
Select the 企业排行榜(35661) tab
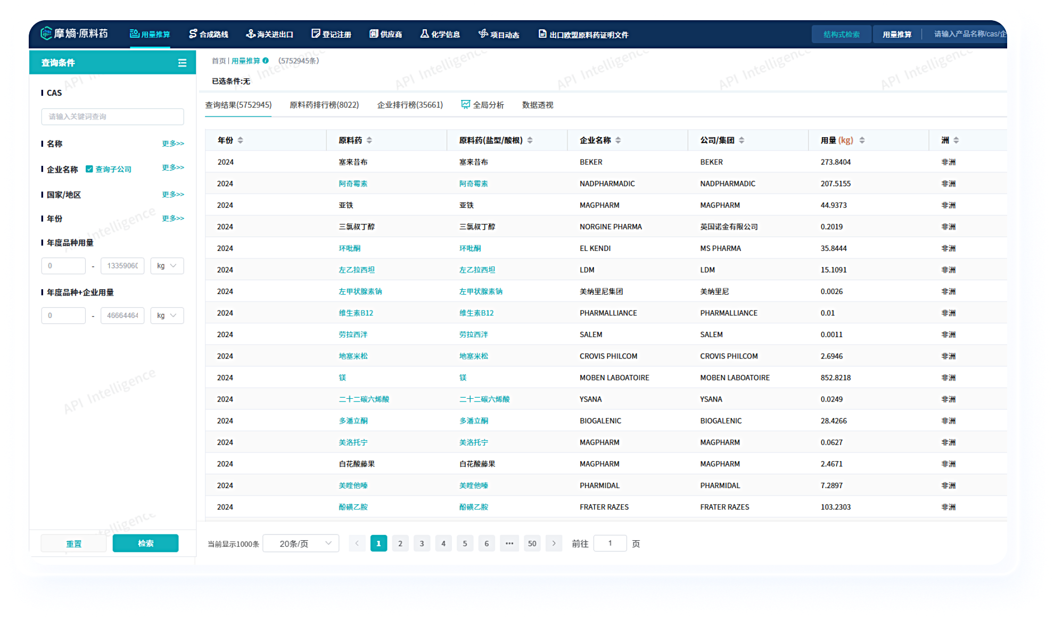tap(410, 105)
